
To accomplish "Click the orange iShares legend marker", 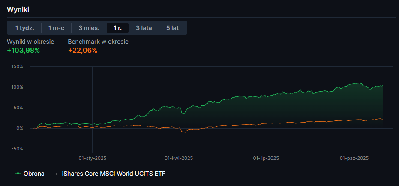I will [x=56, y=174].
